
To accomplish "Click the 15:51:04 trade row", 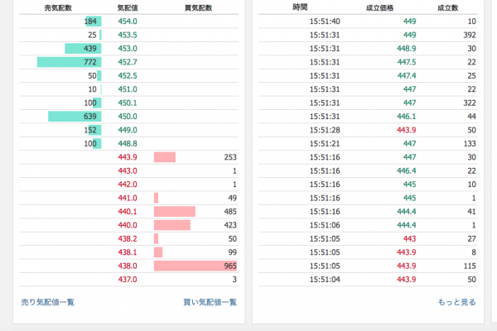I will [368, 280].
